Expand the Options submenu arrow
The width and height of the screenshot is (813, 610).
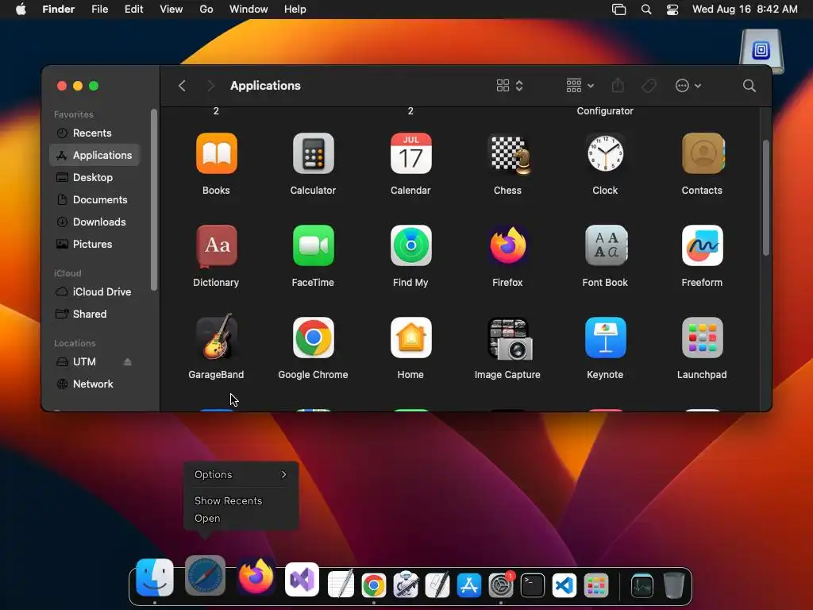pos(283,475)
